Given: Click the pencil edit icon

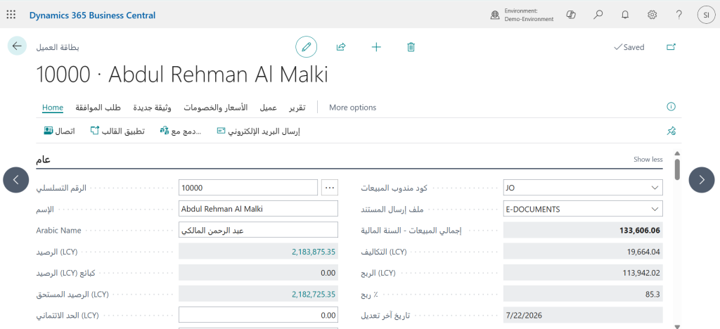Looking at the screenshot, I should click(307, 47).
